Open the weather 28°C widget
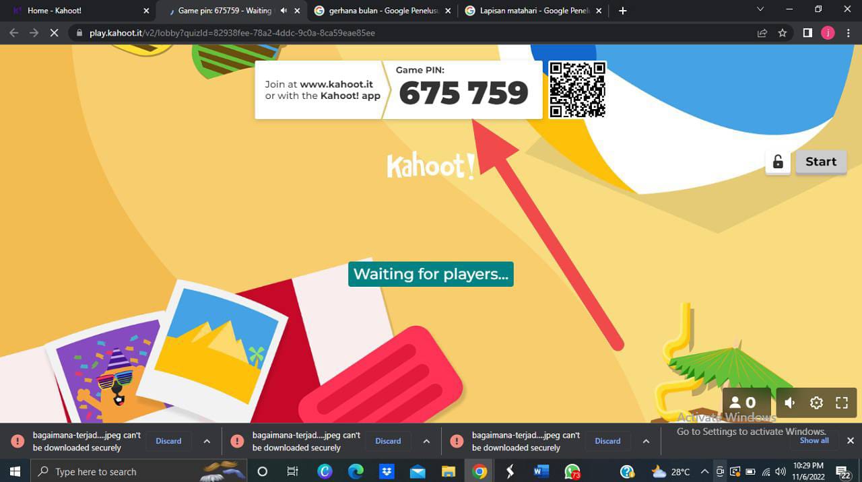Viewport: 862px width, 482px height. click(671, 471)
